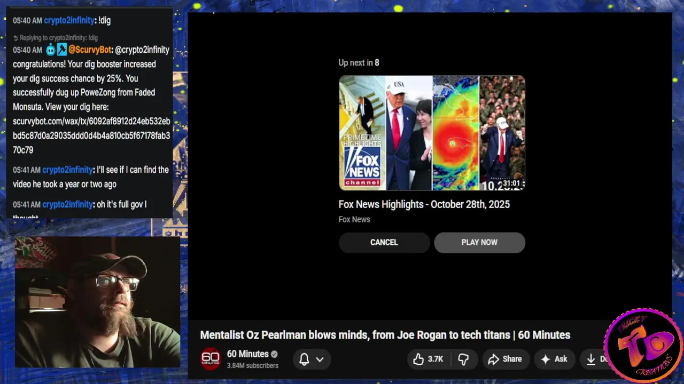Screen dimensions: 684x384
Task: Click the 60 Minutes channel name
Action: 247,354
